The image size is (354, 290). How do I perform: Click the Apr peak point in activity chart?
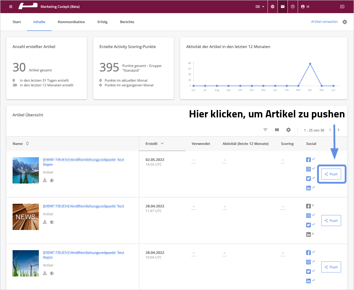point(310,64)
